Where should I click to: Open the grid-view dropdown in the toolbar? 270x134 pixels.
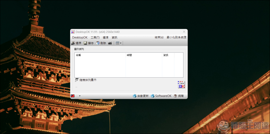(x=118, y=43)
